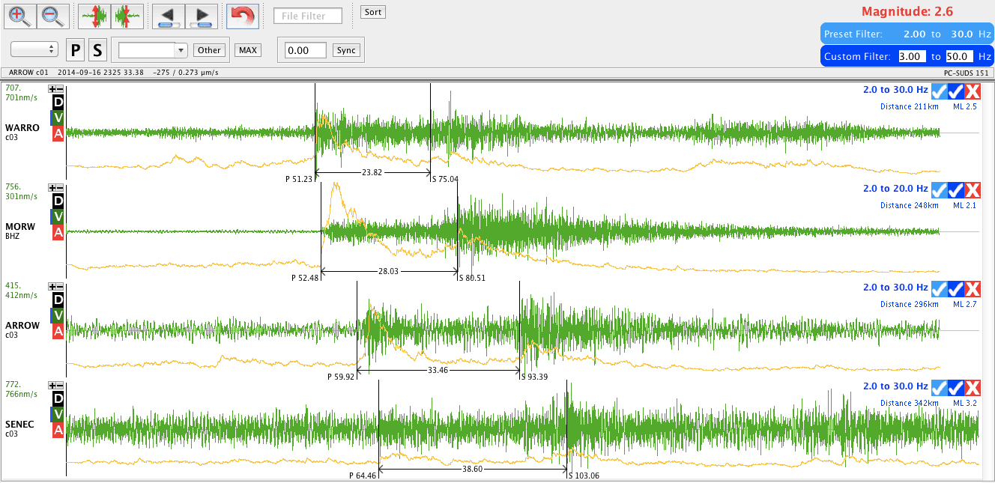Image resolution: width=995 pixels, height=483 pixels.
Task: Click the custom filter 50.0 high frequency field
Action: 959,56
